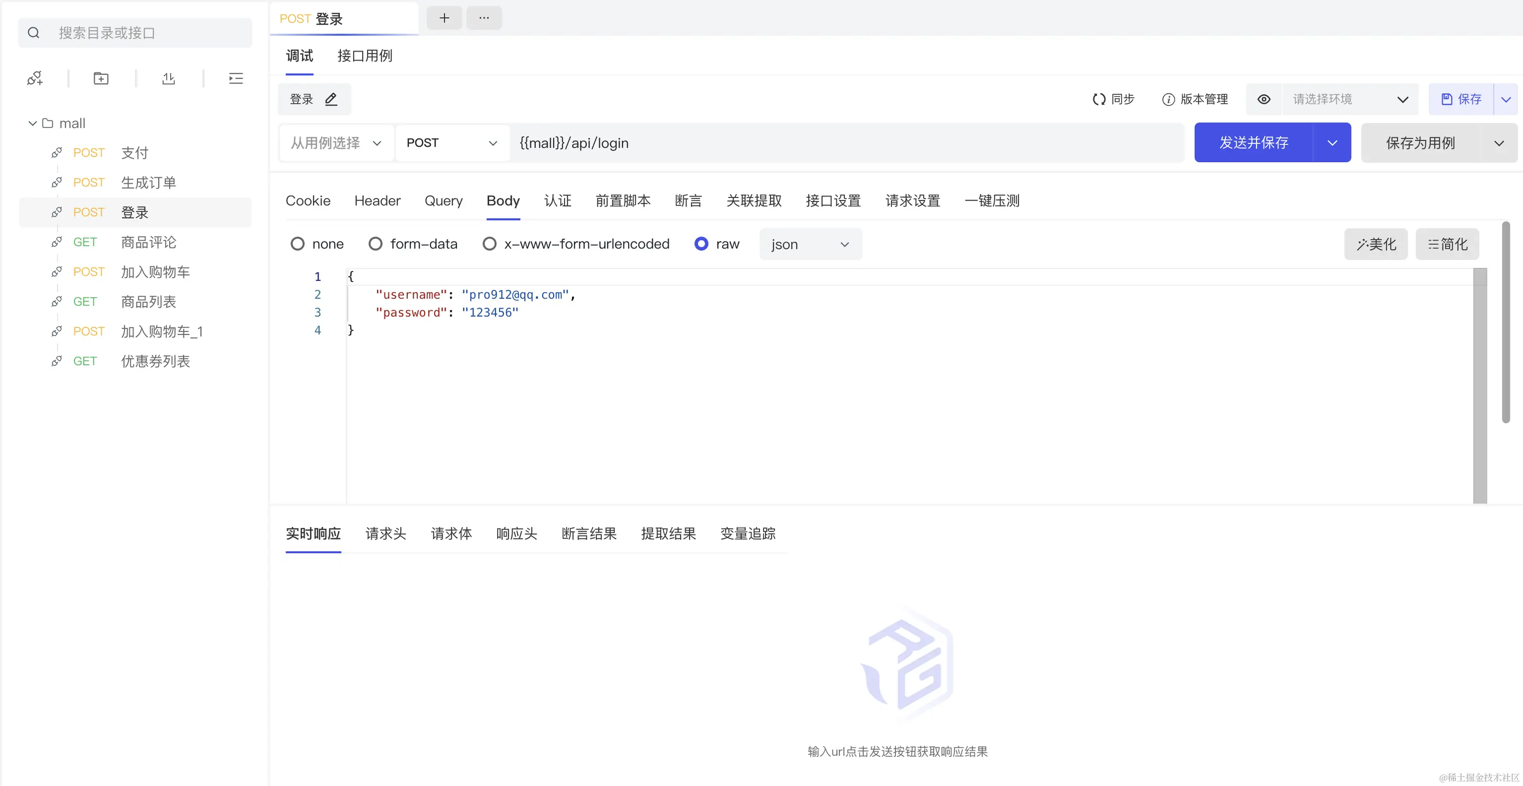The image size is (1523, 786).
Task: Open the POST method dropdown
Action: (452, 143)
